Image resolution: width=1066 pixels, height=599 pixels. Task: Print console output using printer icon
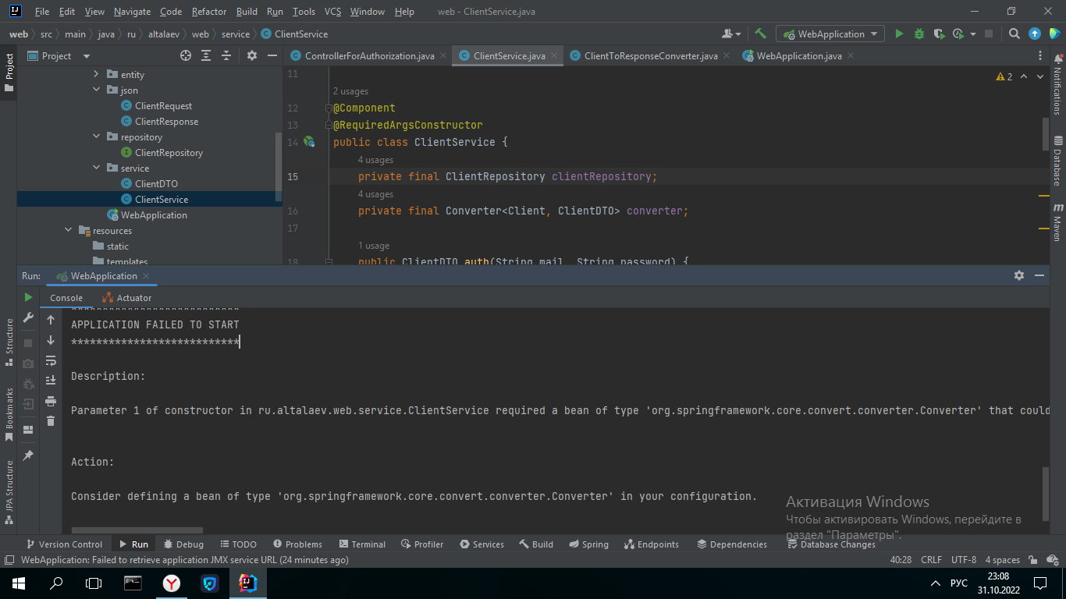51,401
